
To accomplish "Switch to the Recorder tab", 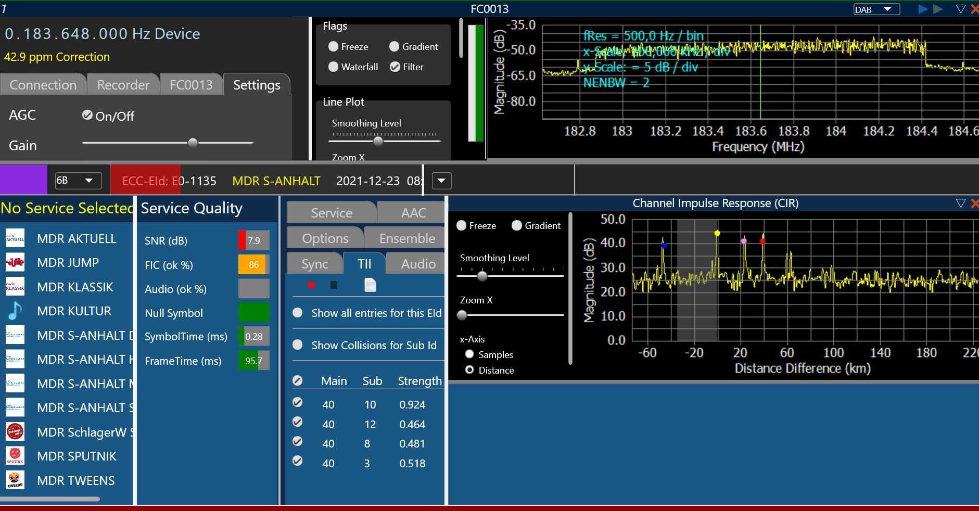I will click(123, 85).
